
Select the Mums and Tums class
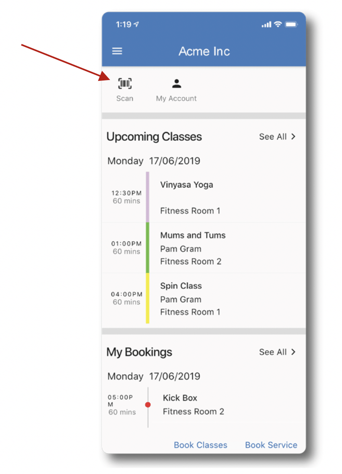tap(204, 248)
